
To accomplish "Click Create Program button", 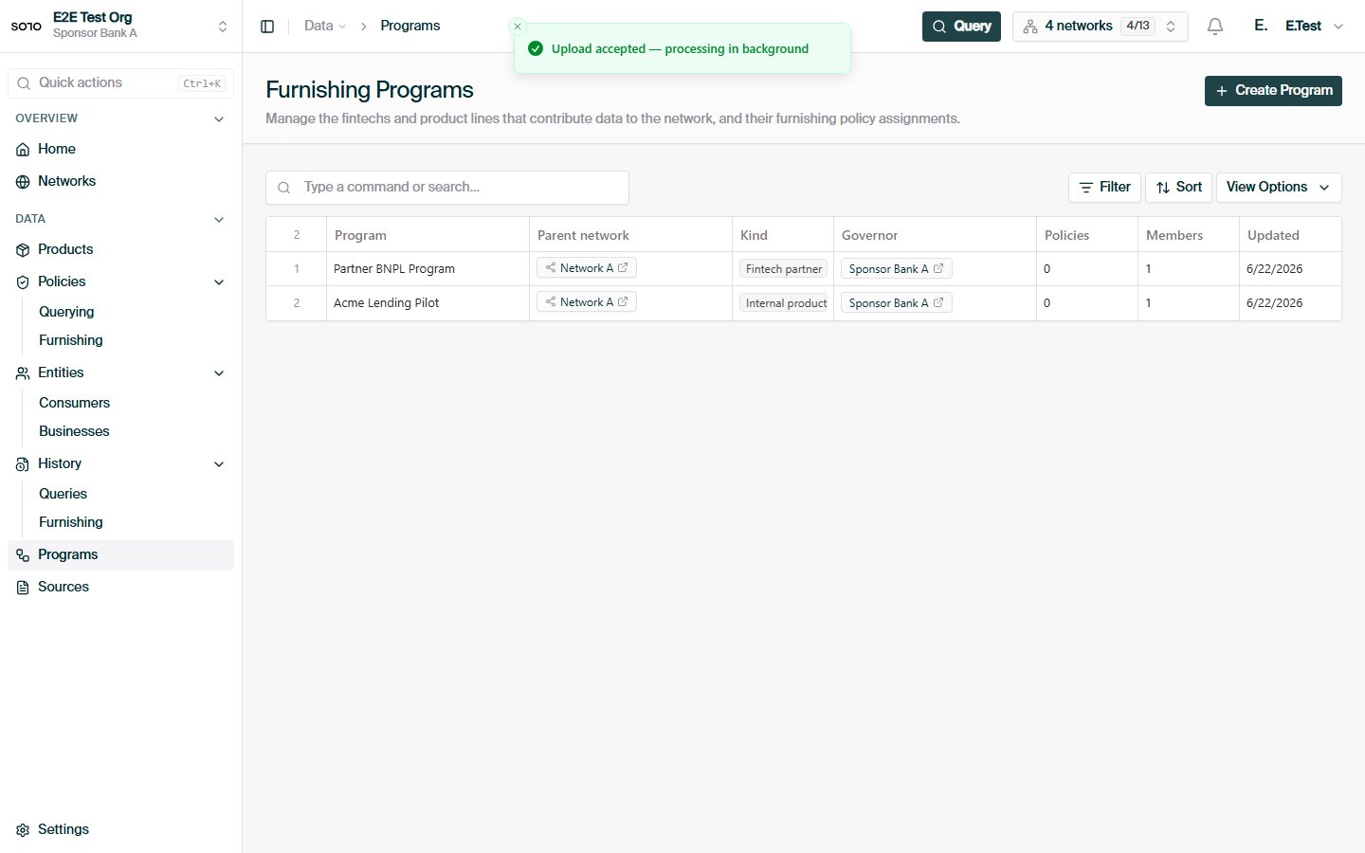I will tap(1273, 91).
